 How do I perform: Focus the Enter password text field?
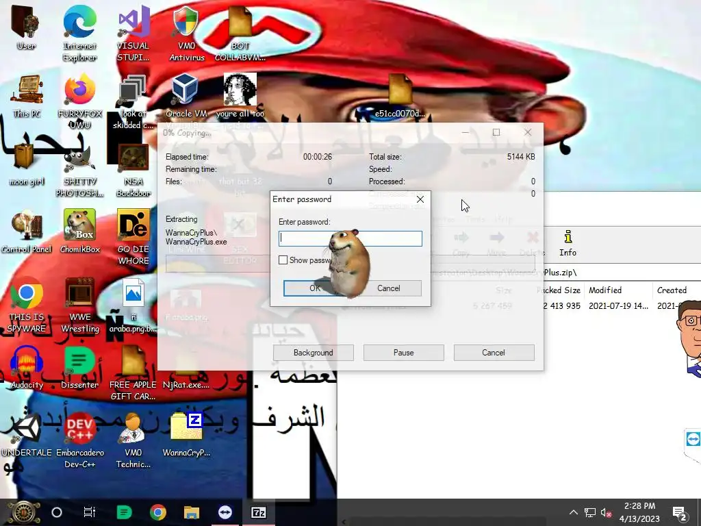[350, 238]
